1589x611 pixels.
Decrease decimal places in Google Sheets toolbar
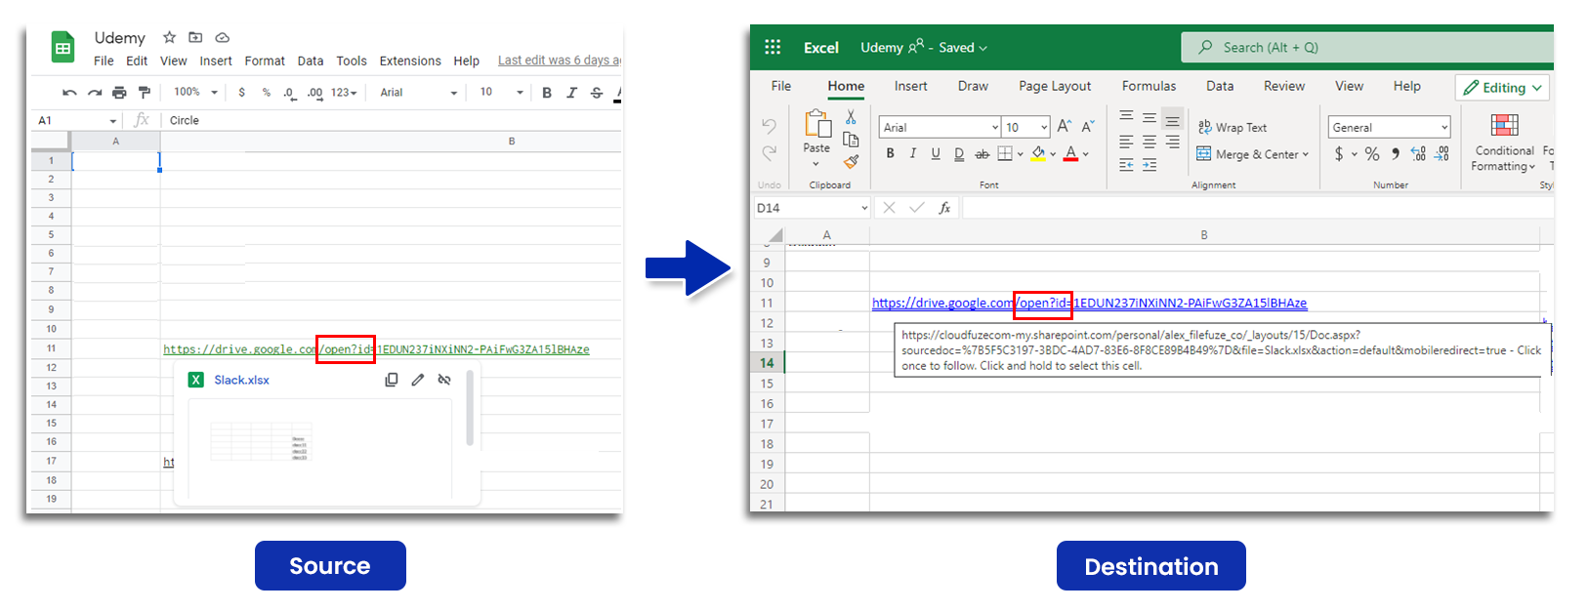(289, 93)
